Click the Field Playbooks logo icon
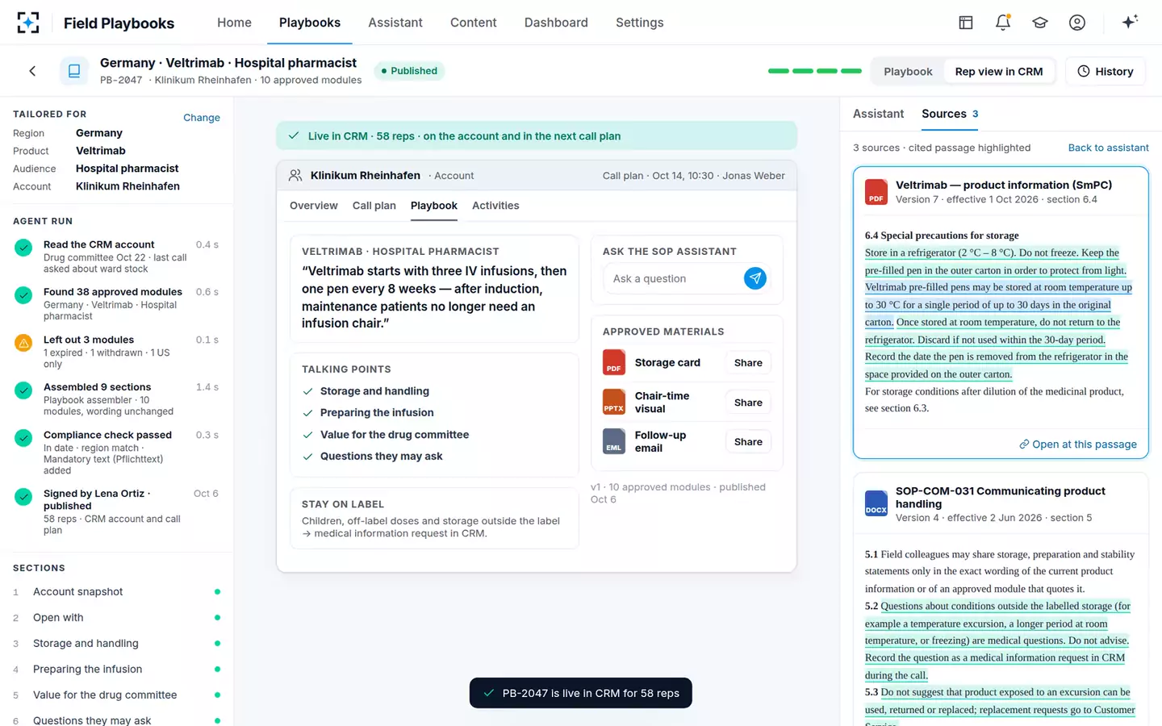The image size is (1162, 726). pyautogui.click(x=28, y=23)
